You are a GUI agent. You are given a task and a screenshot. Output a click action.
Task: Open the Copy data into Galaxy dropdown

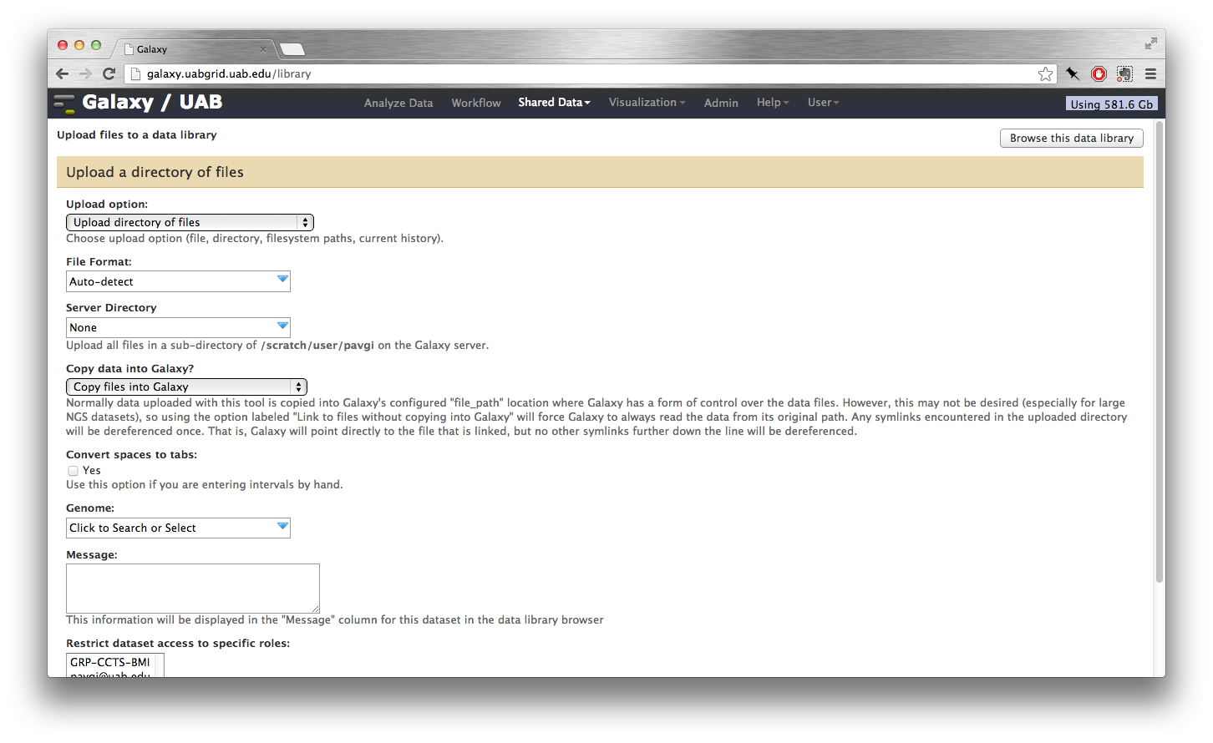tap(186, 387)
